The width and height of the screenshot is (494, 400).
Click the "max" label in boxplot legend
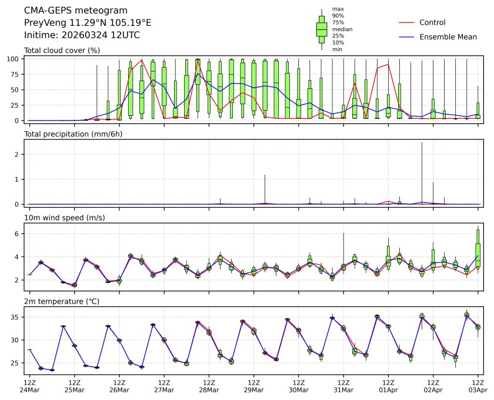click(x=338, y=9)
